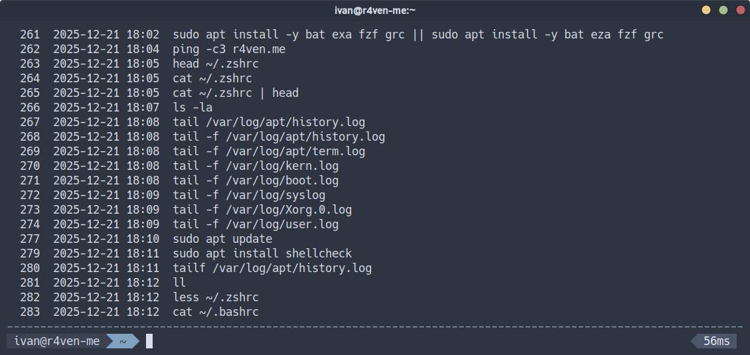Click the tail -f /var/log/syslog command
Screen dimensions: 750x355
click(249, 195)
